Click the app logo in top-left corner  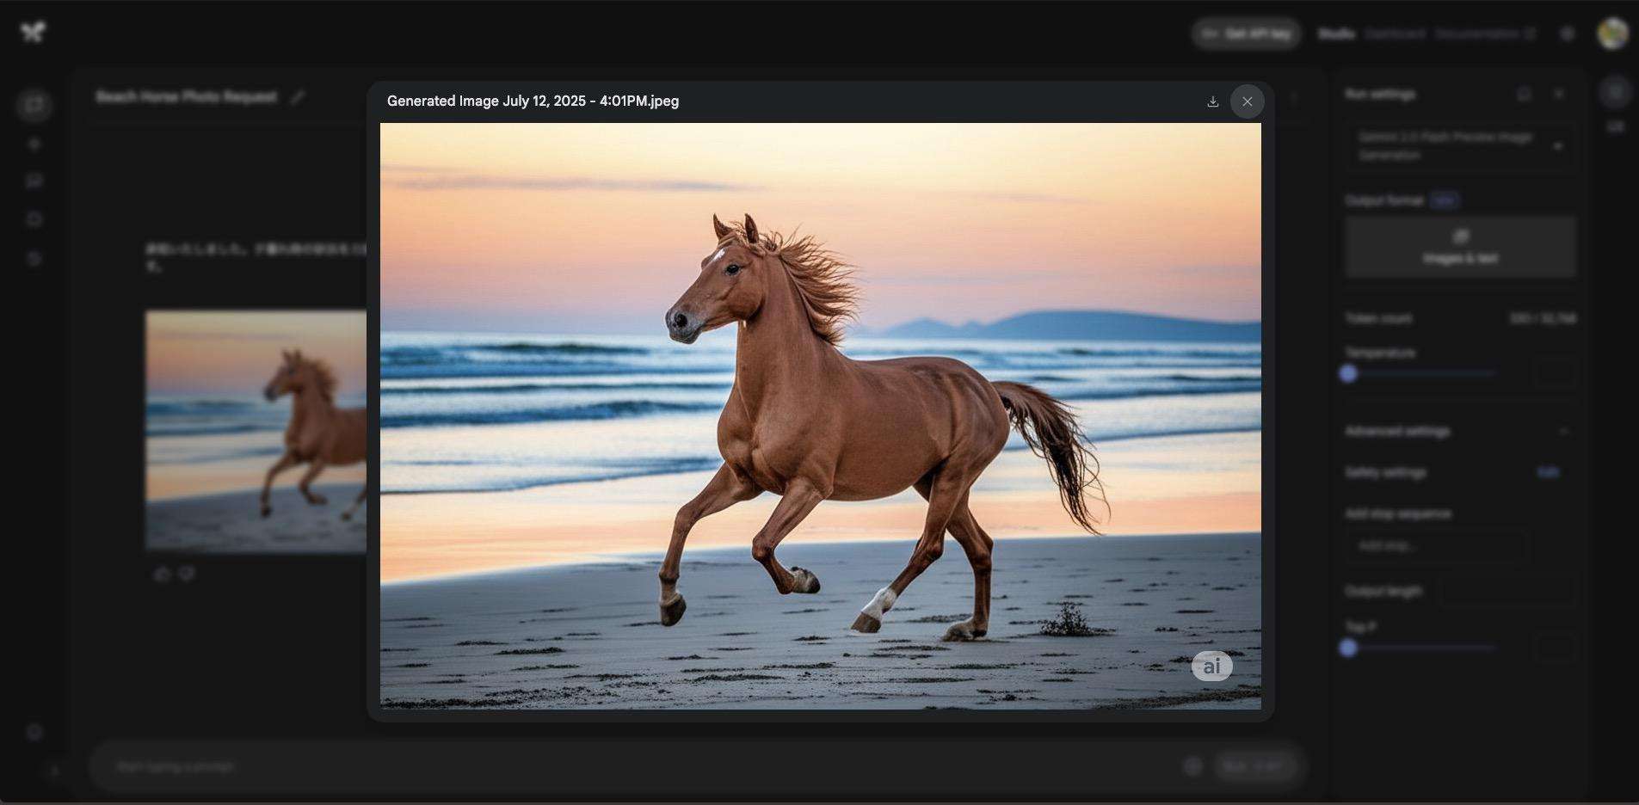33,33
